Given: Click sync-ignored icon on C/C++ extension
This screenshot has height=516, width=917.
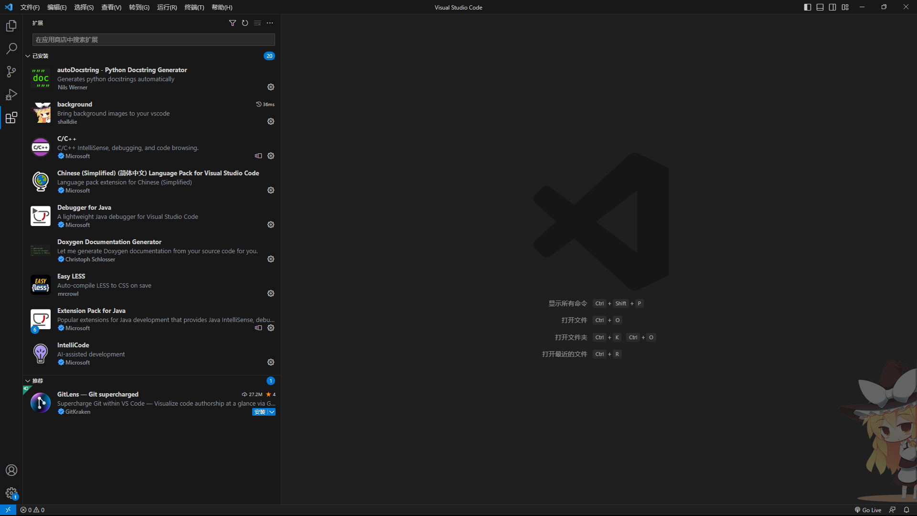Looking at the screenshot, I should click(258, 156).
